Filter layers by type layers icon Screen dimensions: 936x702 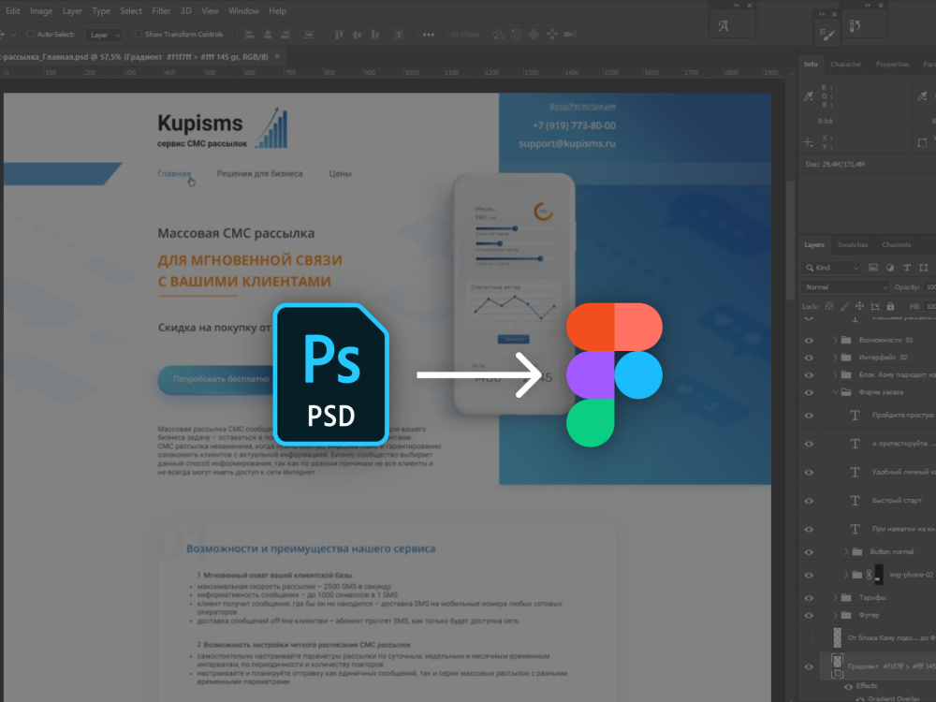point(907,268)
